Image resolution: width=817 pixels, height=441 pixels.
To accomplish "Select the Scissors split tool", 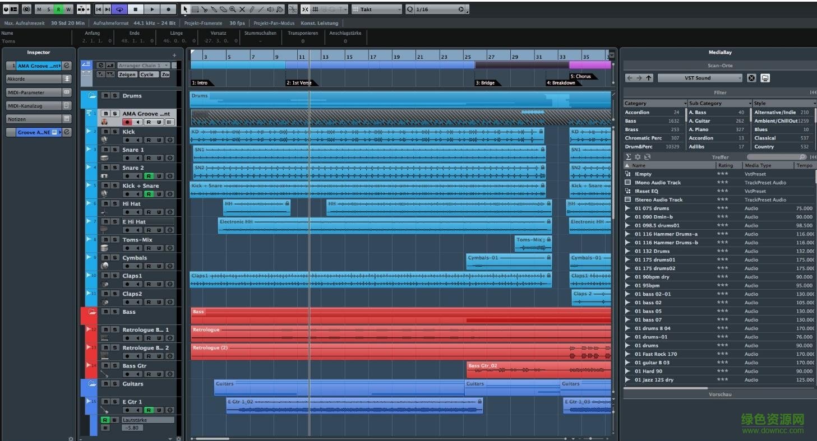I will pos(205,9).
